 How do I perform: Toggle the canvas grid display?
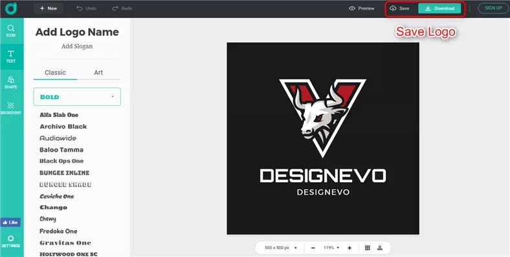[368, 248]
